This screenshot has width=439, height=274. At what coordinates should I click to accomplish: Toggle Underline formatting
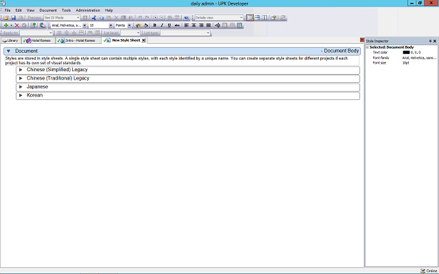tap(169, 25)
